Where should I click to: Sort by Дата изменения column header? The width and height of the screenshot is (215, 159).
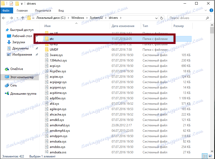123,26
